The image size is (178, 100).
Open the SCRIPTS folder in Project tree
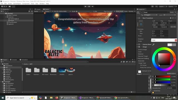click(x=8, y=78)
